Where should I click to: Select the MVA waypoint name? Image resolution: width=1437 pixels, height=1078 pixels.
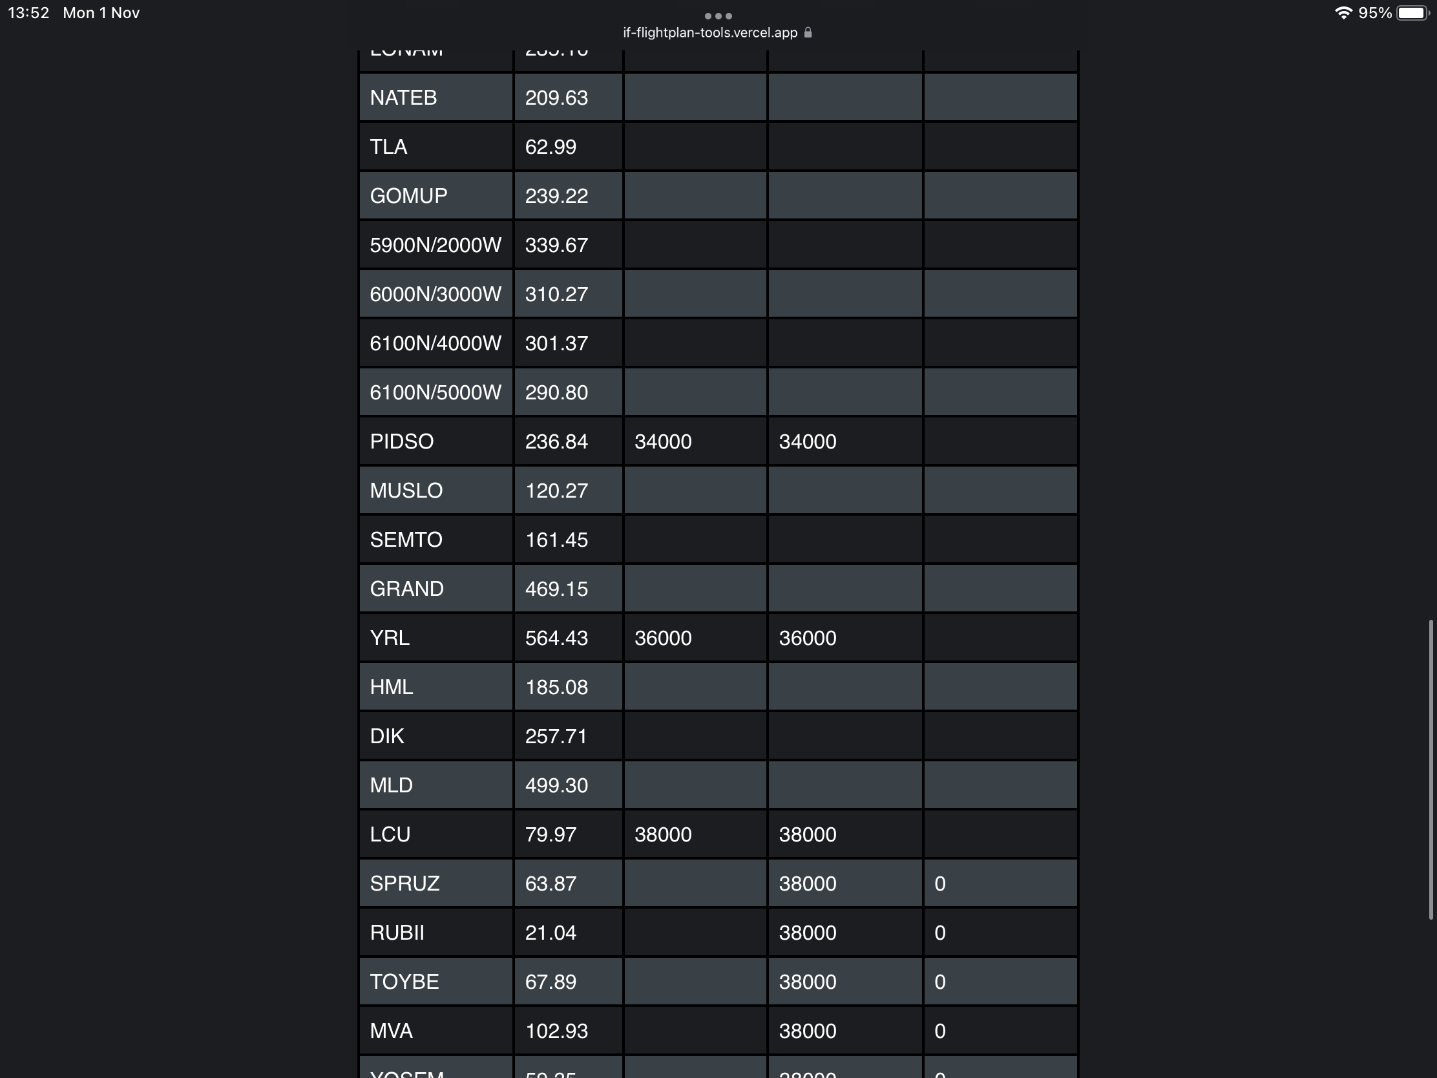click(x=391, y=1031)
